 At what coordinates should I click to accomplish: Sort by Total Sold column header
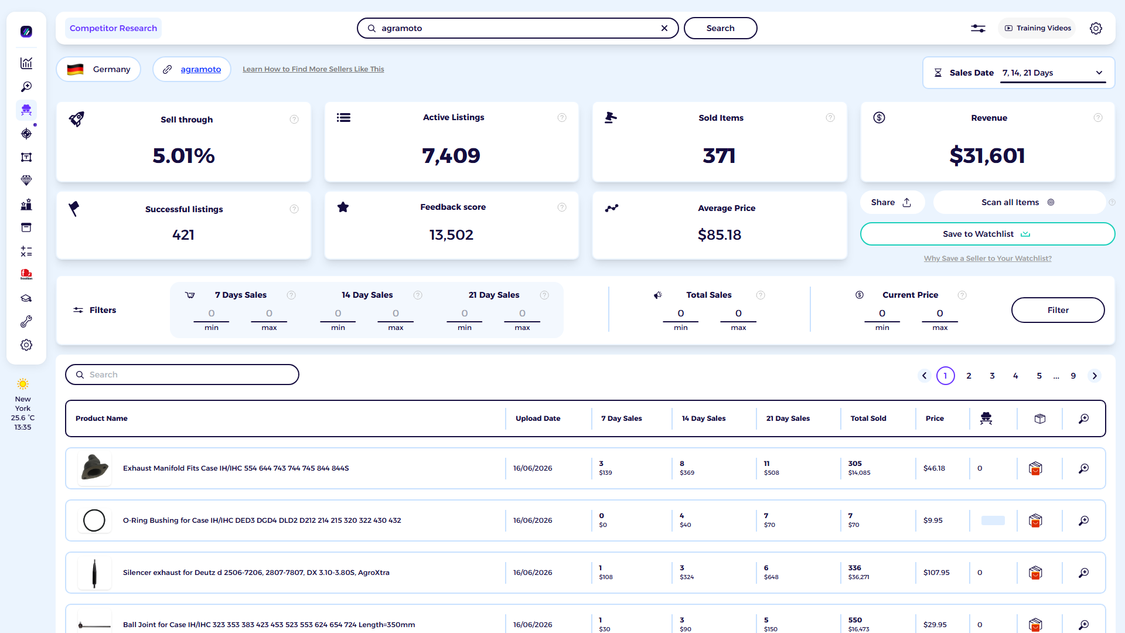click(868, 418)
